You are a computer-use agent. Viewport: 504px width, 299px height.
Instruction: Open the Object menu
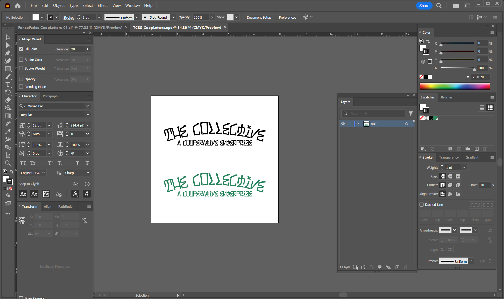59,6
